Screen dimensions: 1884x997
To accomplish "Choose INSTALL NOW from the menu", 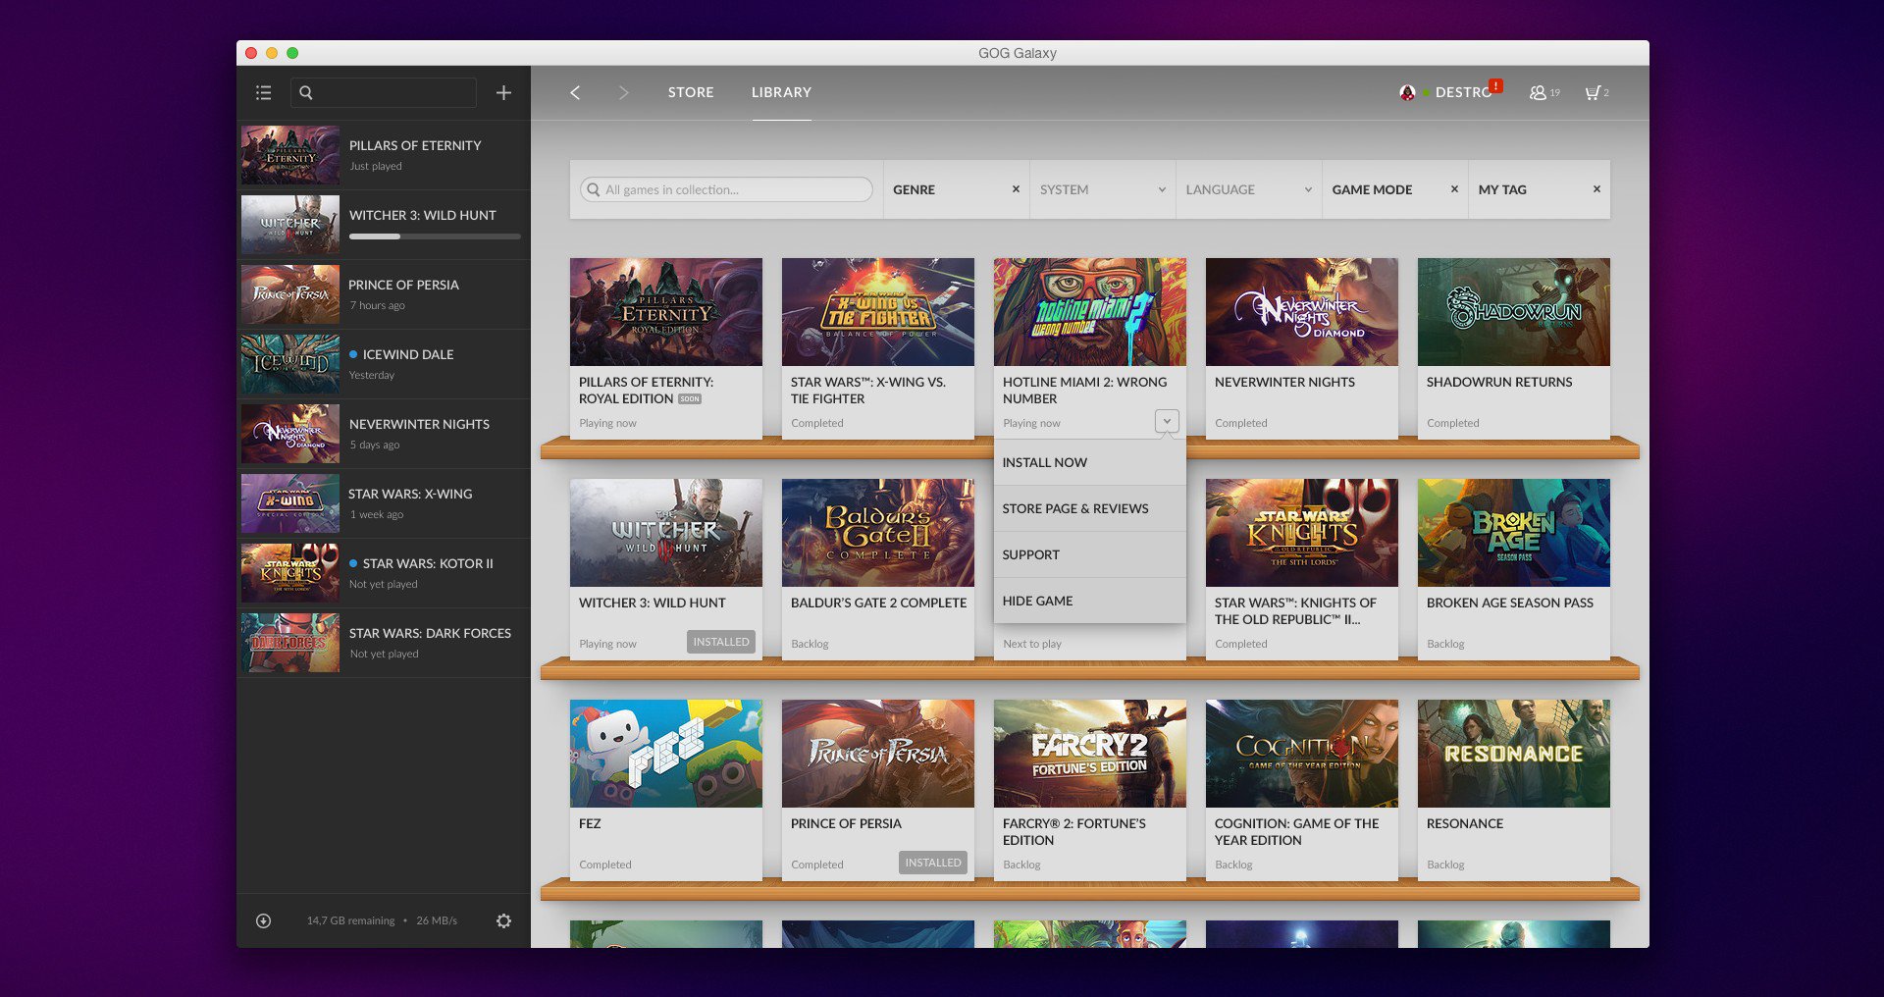I will pos(1089,462).
